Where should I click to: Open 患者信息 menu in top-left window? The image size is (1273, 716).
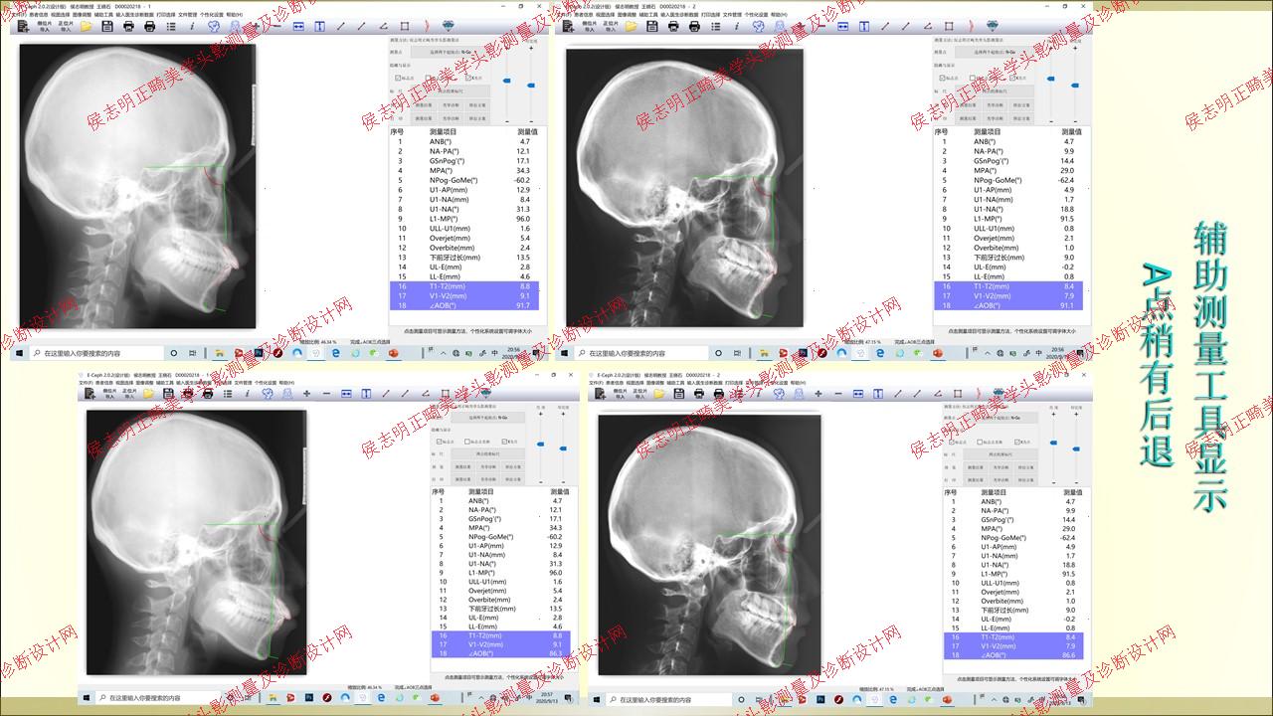point(38,14)
